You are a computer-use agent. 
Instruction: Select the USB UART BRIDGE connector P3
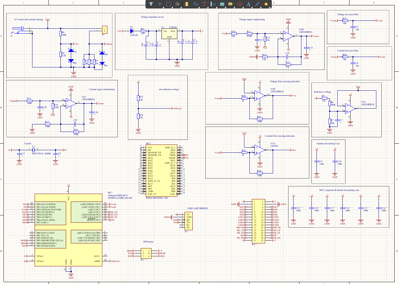[x=189, y=221]
